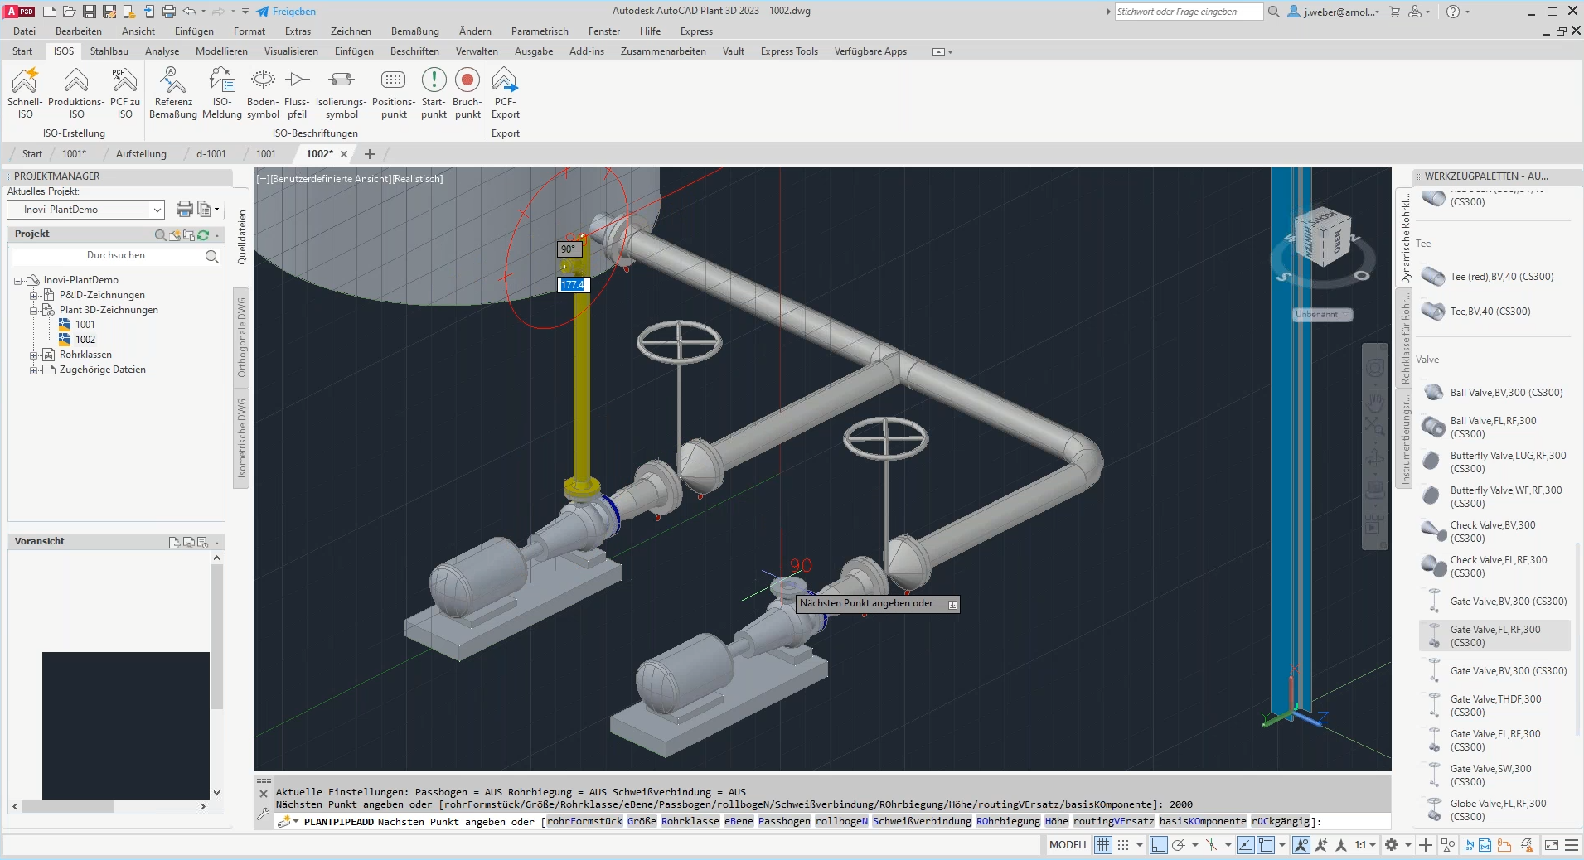
Task: Open the annotation scale 1:1 dropdown
Action: (x=1365, y=845)
